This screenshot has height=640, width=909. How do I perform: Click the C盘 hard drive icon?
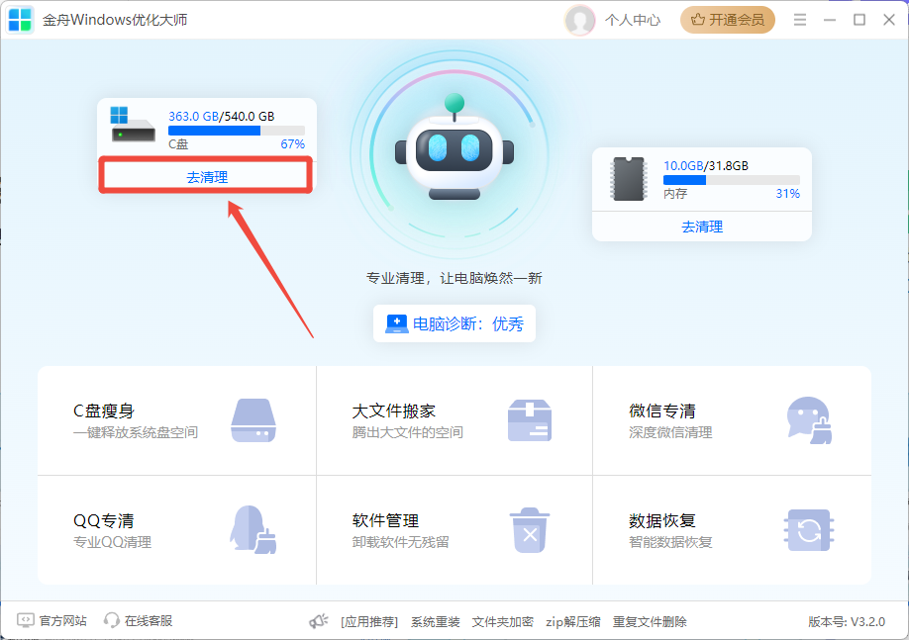pos(133,125)
